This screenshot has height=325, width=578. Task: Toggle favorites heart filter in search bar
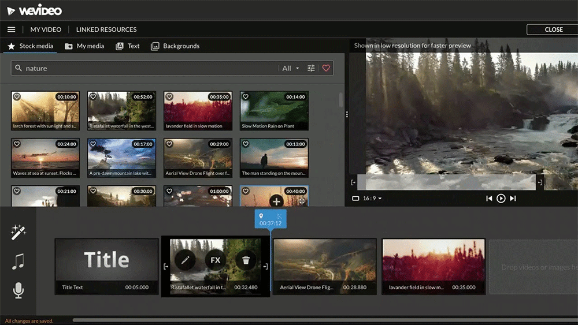(x=326, y=68)
